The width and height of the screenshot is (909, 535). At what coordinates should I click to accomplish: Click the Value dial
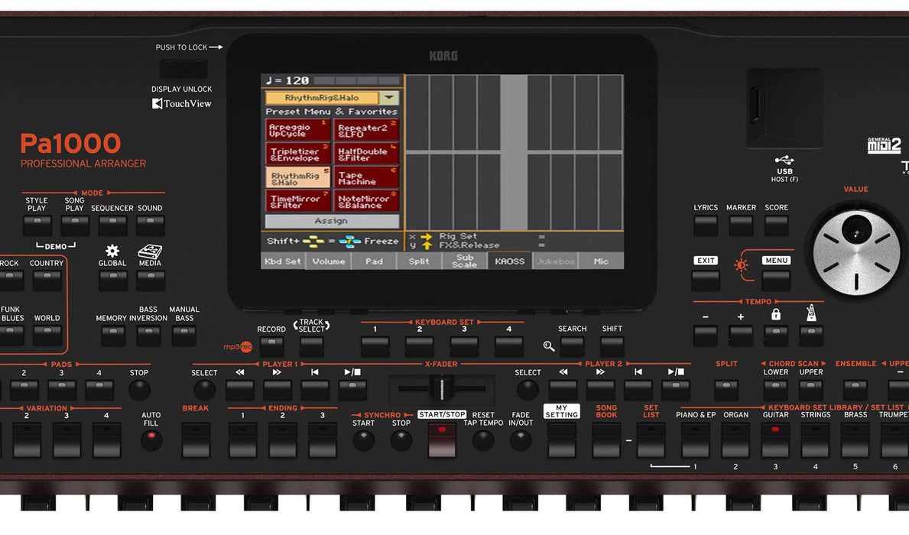[x=856, y=253]
